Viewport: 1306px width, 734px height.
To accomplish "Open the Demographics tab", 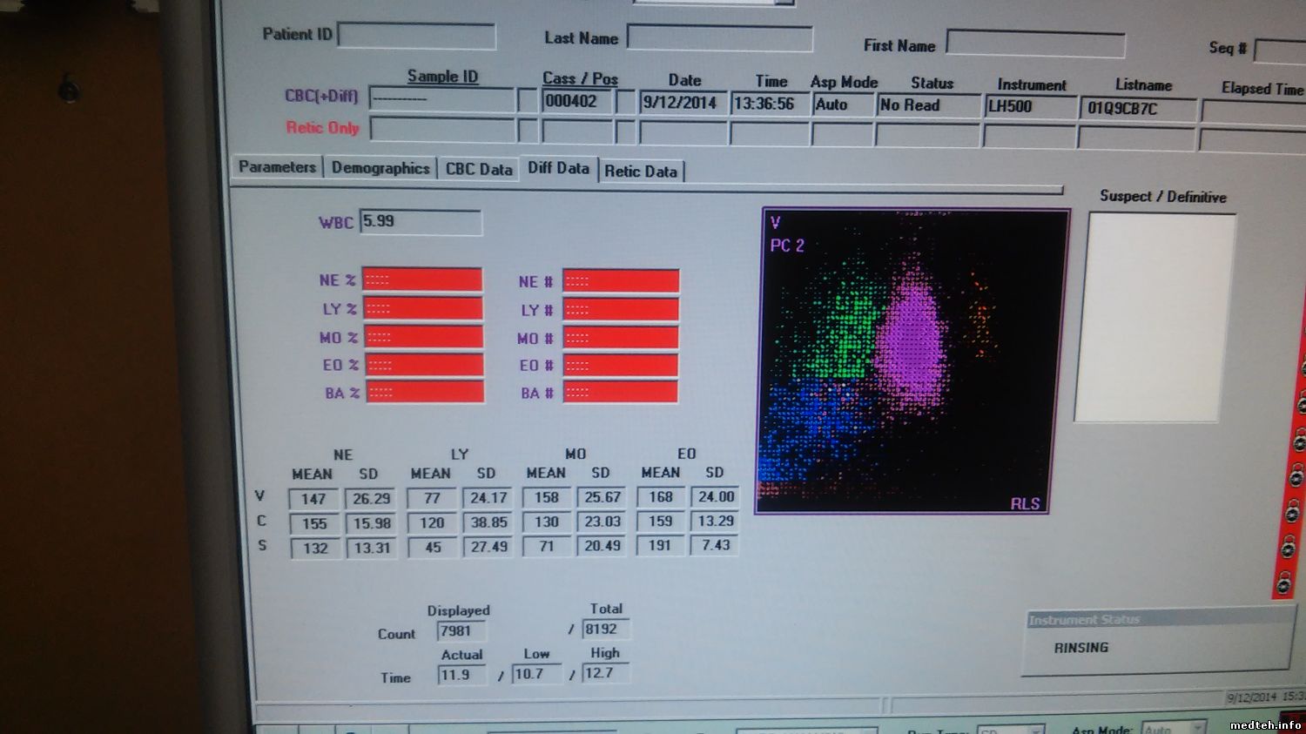I will [x=380, y=168].
